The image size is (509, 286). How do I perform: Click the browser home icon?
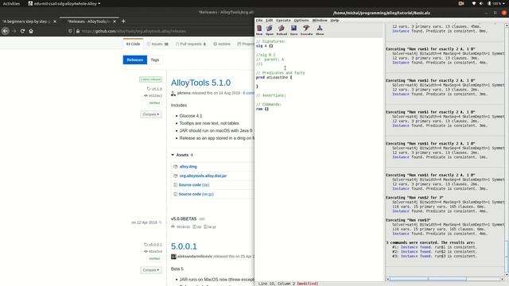(x=31, y=31)
